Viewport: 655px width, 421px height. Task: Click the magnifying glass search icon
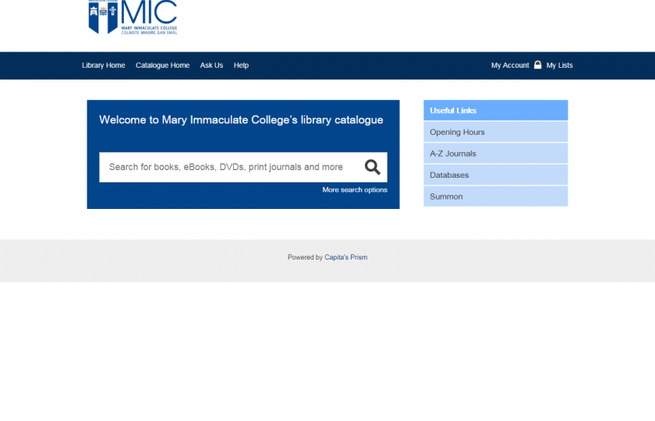pyautogui.click(x=372, y=167)
